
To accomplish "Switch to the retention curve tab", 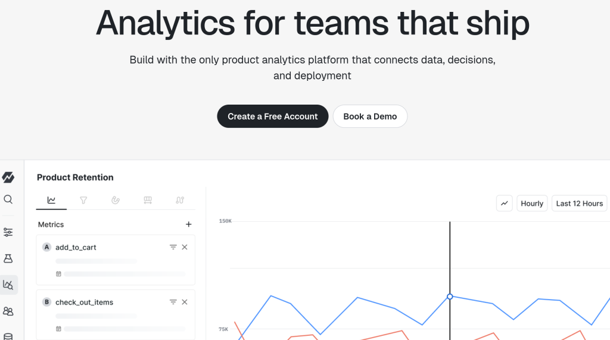I will (x=116, y=200).
